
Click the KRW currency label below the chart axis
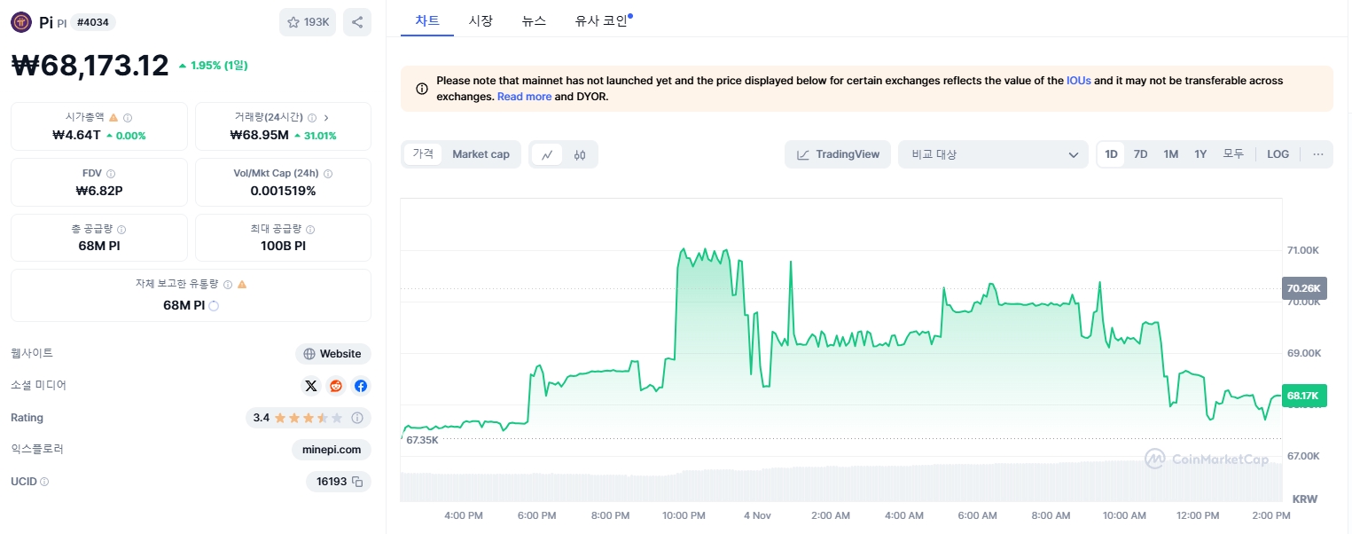(x=1304, y=499)
